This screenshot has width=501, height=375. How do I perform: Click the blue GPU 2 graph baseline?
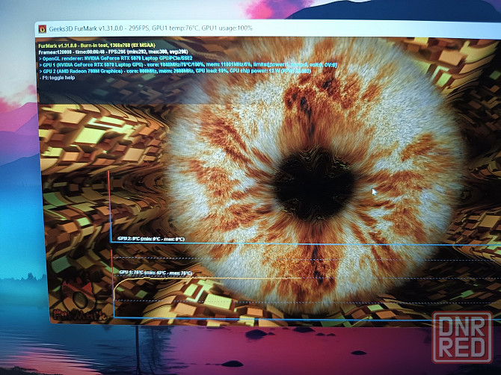click(299, 244)
